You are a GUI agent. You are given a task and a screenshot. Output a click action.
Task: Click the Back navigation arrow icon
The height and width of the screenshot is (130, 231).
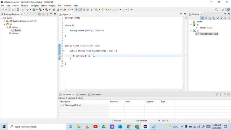coord(117,10)
